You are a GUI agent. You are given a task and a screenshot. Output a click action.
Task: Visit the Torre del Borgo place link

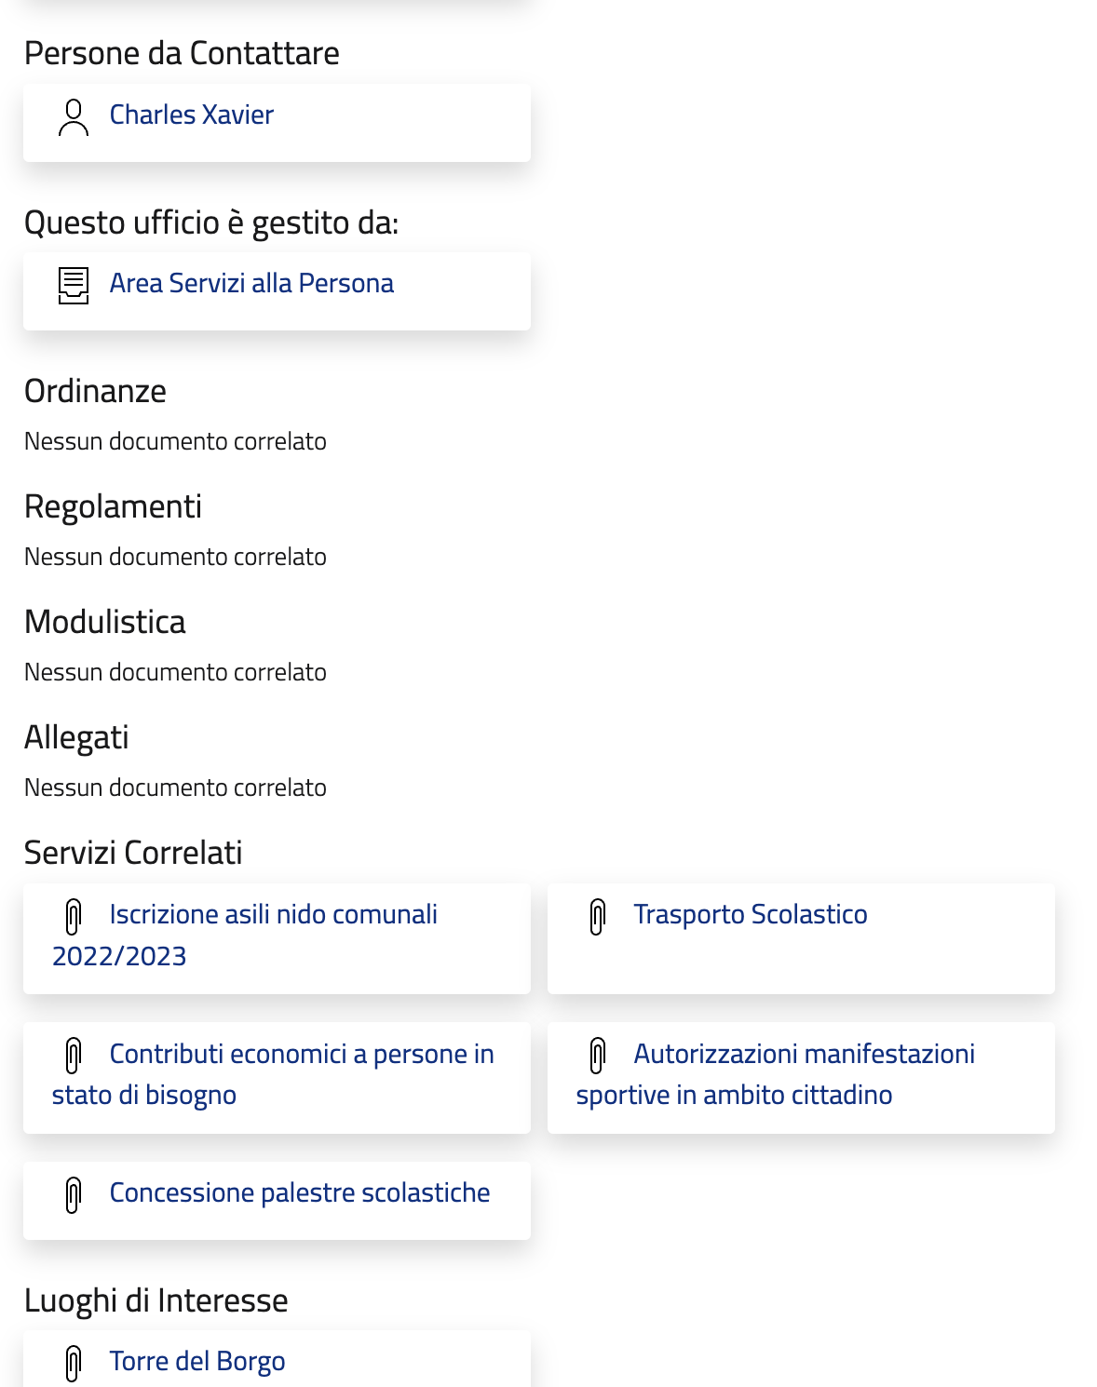(x=196, y=1362)
